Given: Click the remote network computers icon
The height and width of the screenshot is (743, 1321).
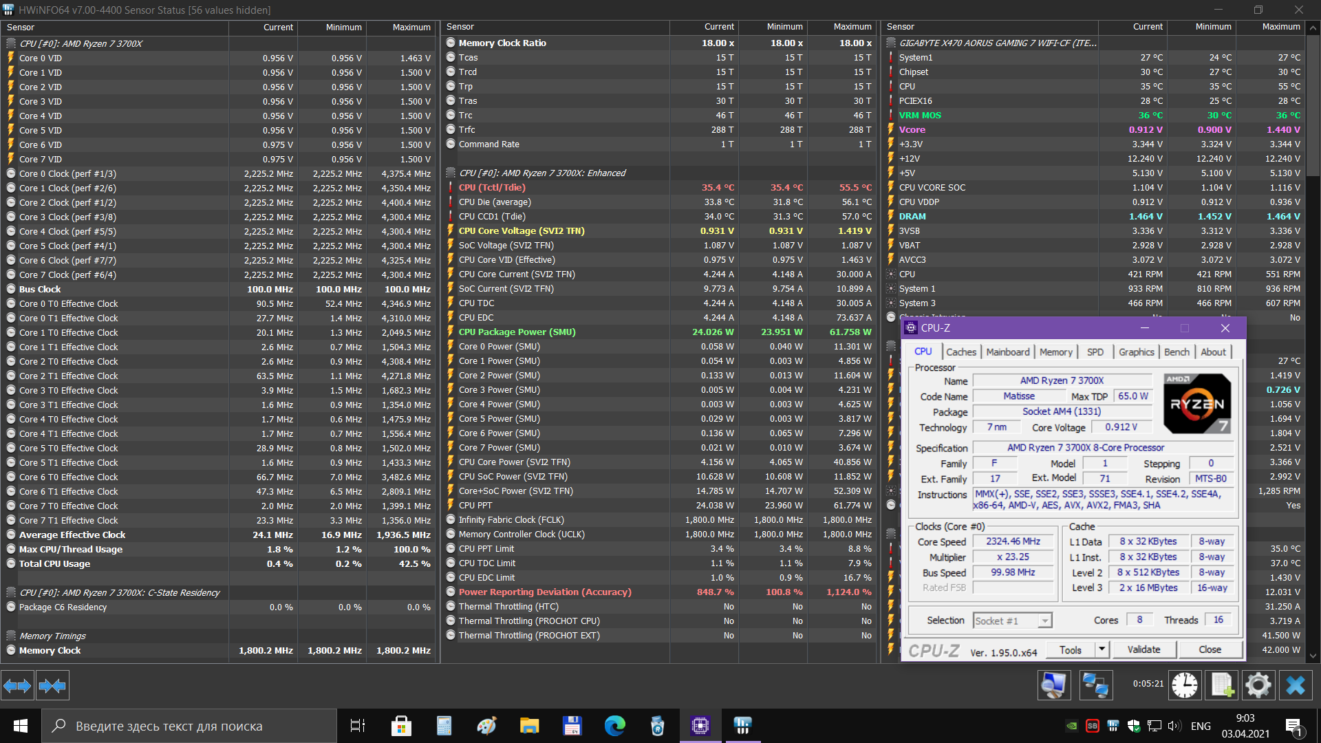Looking at the screenshot, I should click(x=1095, y=685).
